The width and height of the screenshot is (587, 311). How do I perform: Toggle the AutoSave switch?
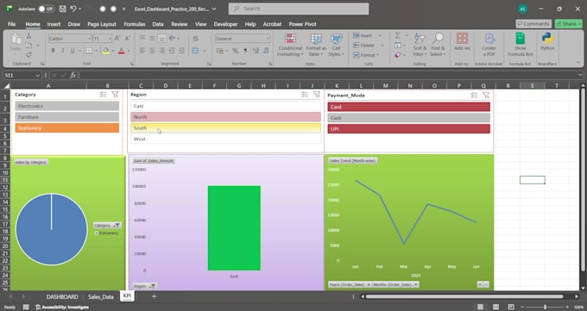coord(46,9)
